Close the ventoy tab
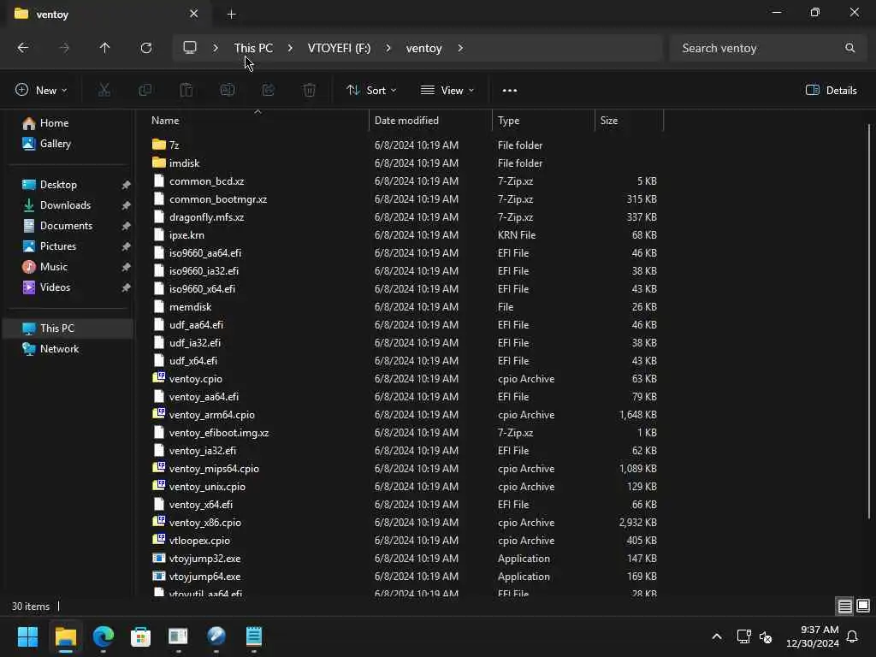 (x=194, y=14)
